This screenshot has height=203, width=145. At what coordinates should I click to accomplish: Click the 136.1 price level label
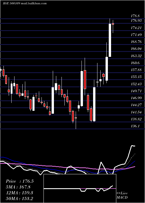(135, 126)
